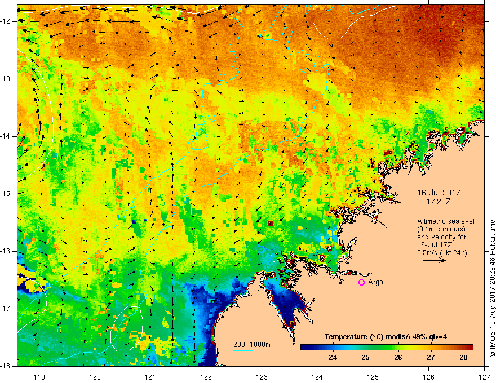
Task: Click the longitude label '122'
Action: coord(206,377)
